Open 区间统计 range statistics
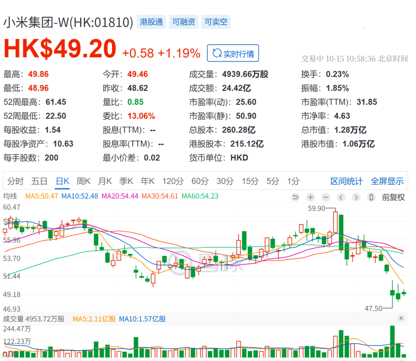 (x=346, y=181)
